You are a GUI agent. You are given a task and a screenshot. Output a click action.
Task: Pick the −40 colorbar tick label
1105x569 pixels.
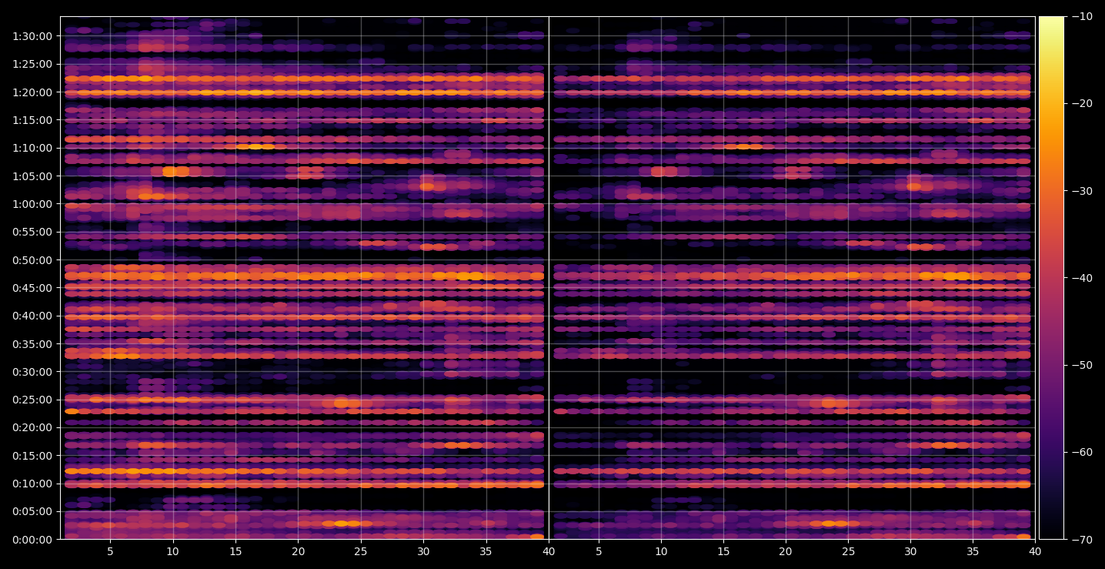click(x=1082, y=278)
